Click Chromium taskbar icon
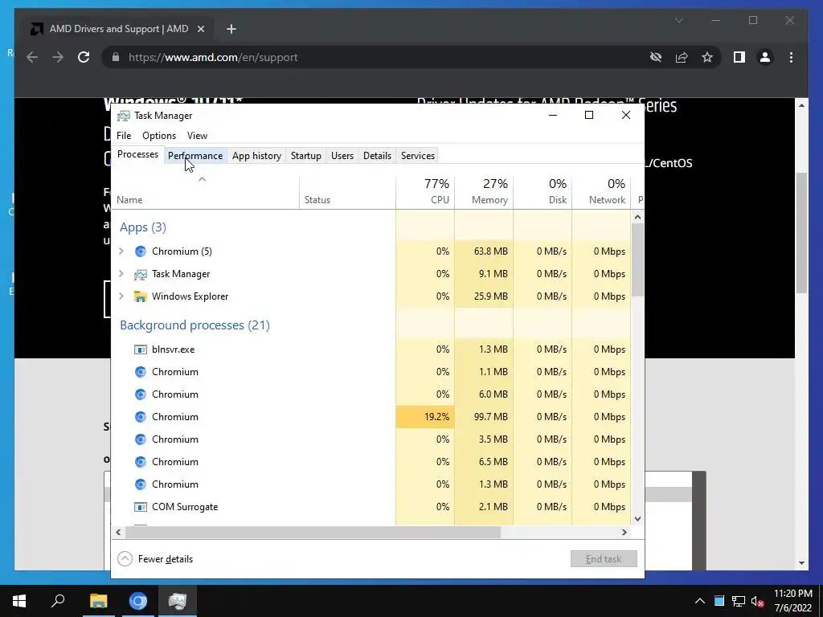 point(138,601)
